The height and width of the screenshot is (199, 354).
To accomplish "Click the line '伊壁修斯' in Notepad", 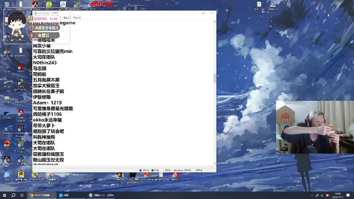I will coord(42,97).
